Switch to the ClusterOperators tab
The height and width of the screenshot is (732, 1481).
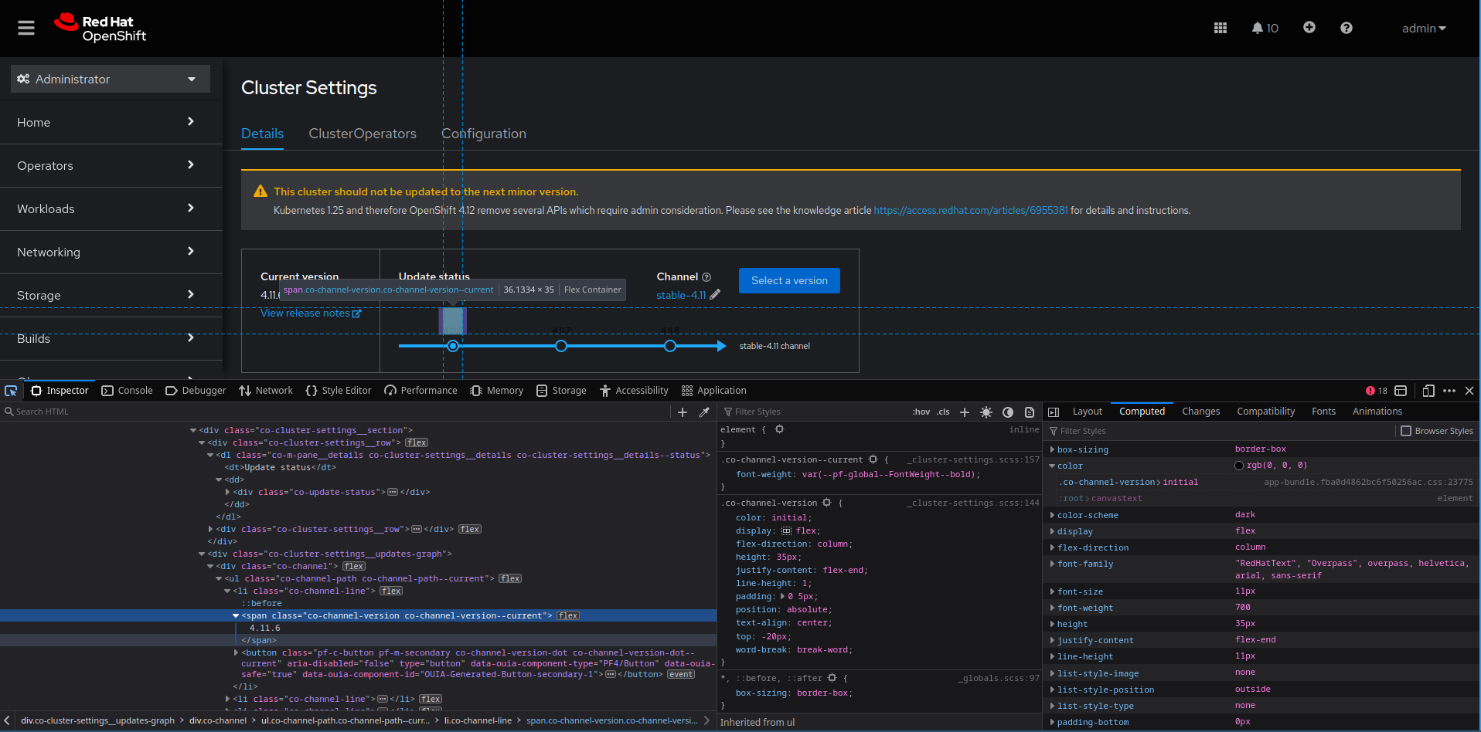coord(363,134)
